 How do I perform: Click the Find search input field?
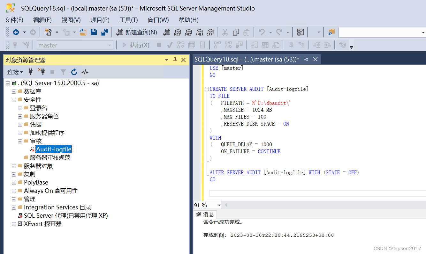(379, 32)
